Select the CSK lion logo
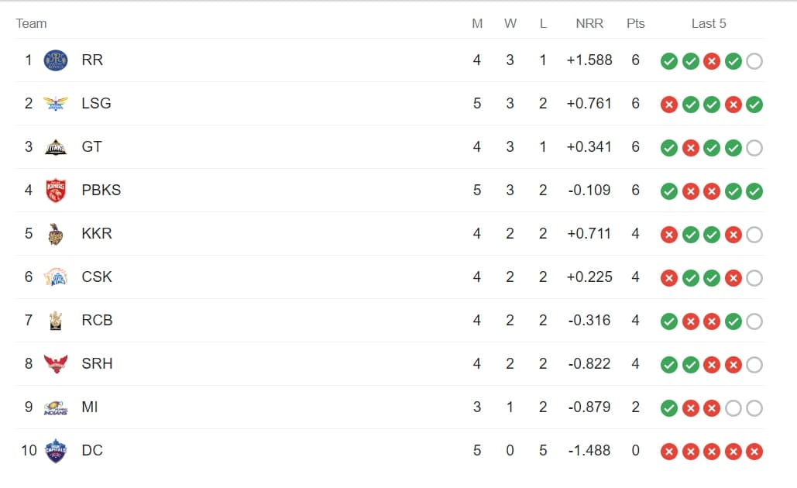This screenshot has height=488, width=797. pyautogui.click(x=56, y=277)
